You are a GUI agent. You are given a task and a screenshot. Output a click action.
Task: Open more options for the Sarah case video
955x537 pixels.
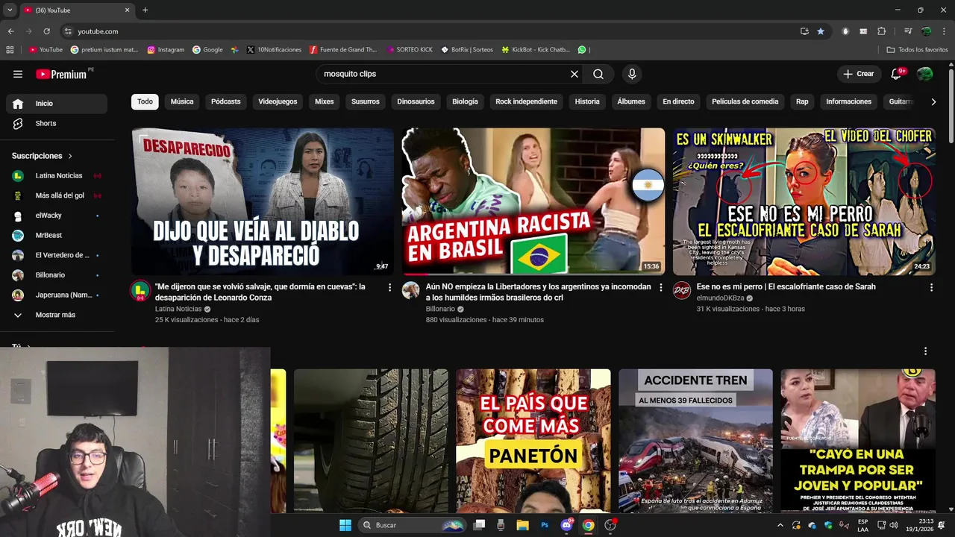(931, 287)
